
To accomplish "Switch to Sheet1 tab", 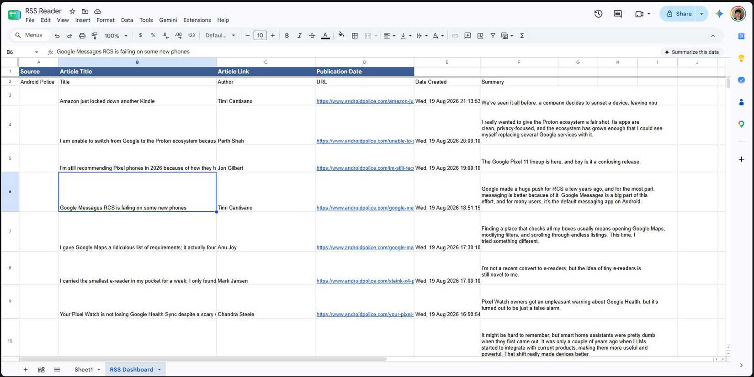I will click(84, 370).
